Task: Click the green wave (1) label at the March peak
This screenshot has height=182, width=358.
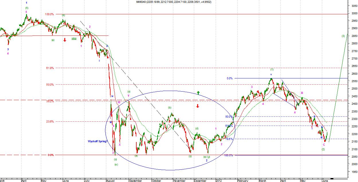Action: click(x=272, y=70)
